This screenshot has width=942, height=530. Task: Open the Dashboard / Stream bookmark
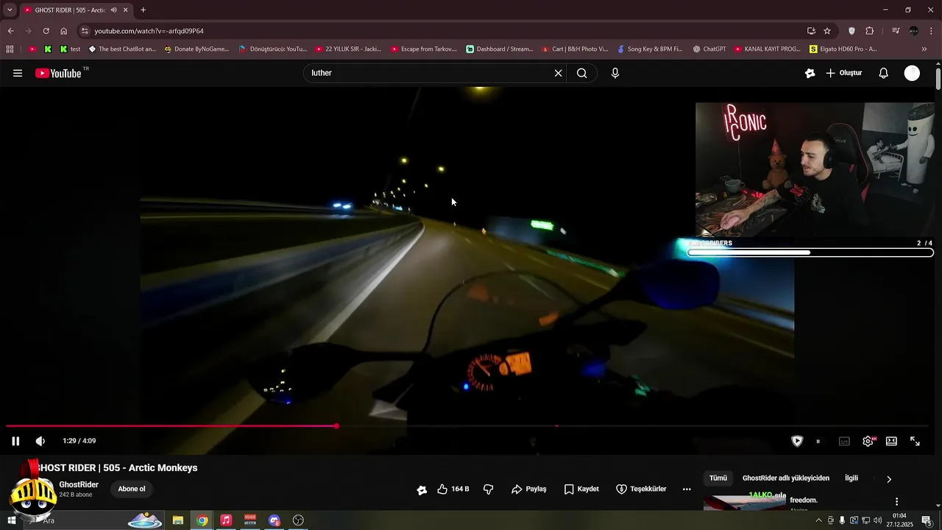[500, 49]
